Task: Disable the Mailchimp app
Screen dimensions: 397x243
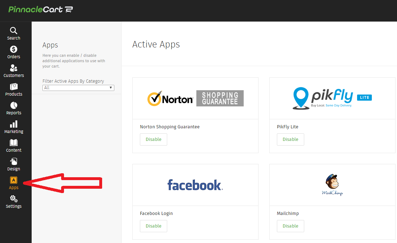Action: pyautogui.click(x=291, y=226)
